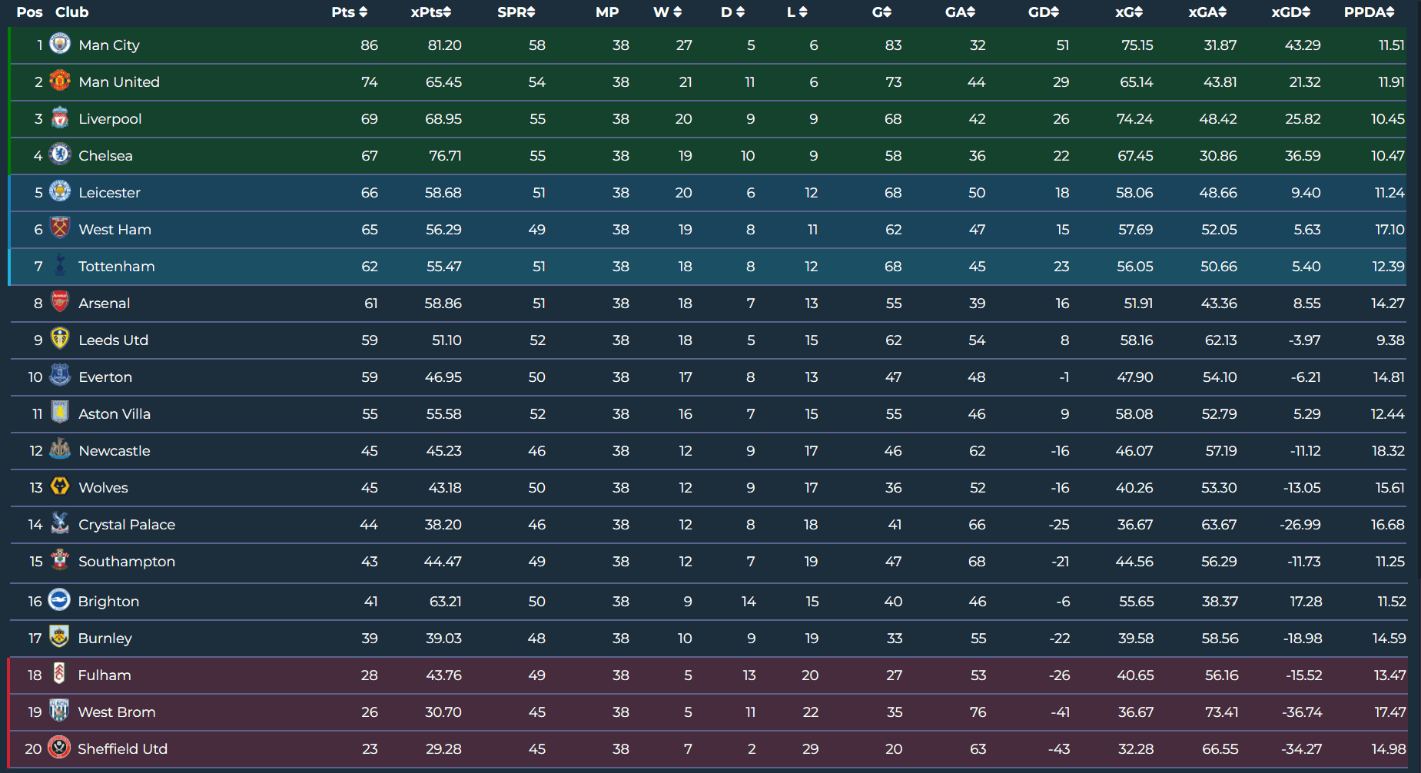Click West Brom's xGD value -36.74
Screen dimensions: 1421x773
click(x=1302, y=712)
